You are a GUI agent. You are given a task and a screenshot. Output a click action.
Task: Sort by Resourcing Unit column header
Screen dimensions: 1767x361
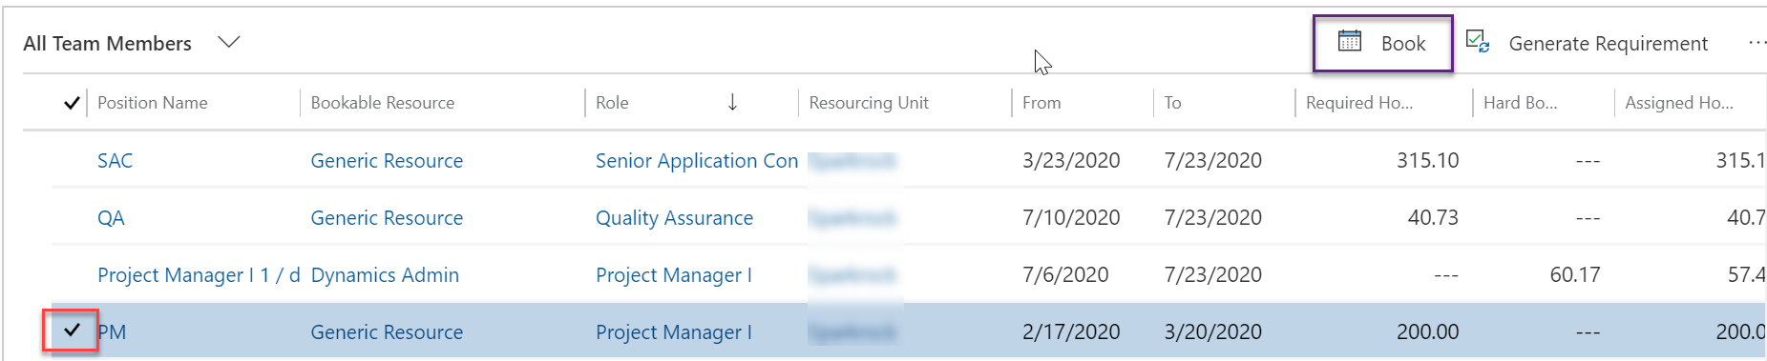coord(869,103)
